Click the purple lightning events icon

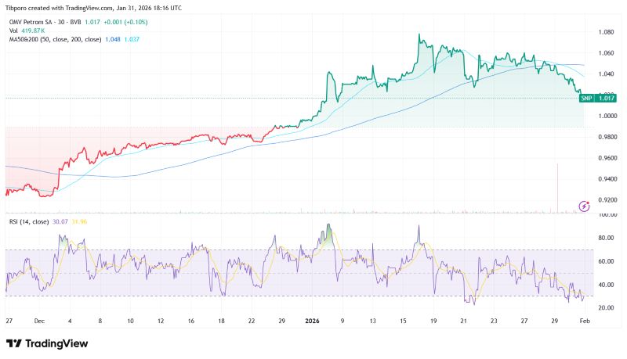(x=582, y=206)
